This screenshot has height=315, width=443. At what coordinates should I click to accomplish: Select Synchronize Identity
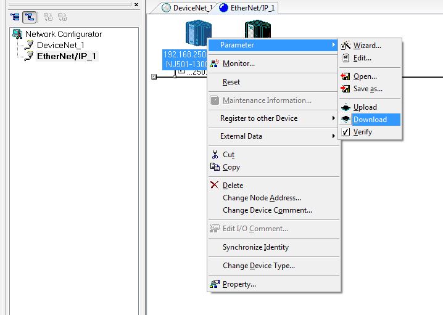273,247
